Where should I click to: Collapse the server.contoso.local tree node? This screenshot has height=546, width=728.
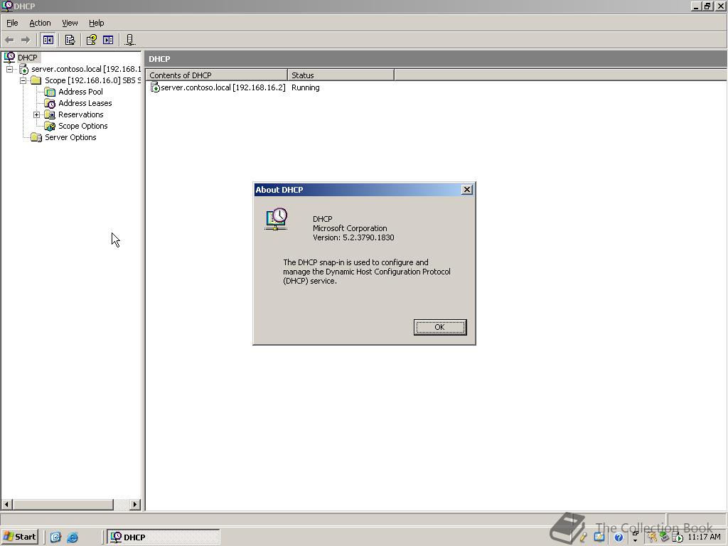click(9, 69)
